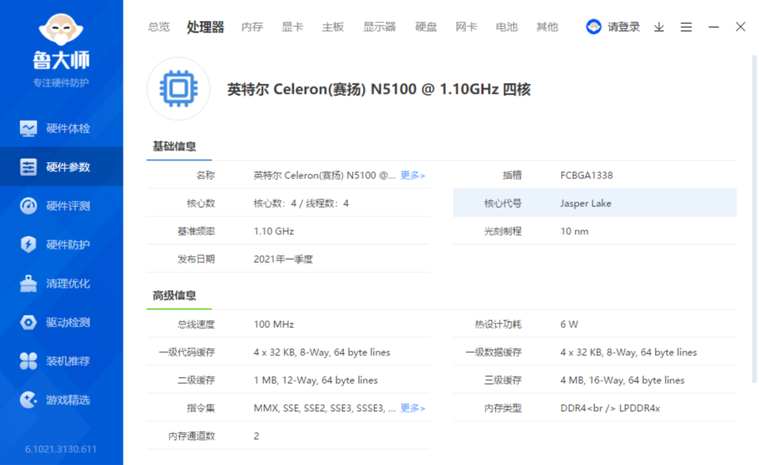Select the 硬件参数 sidebar icon
The height and width of the screenshot is (465, 759).
tap(60, 166)
